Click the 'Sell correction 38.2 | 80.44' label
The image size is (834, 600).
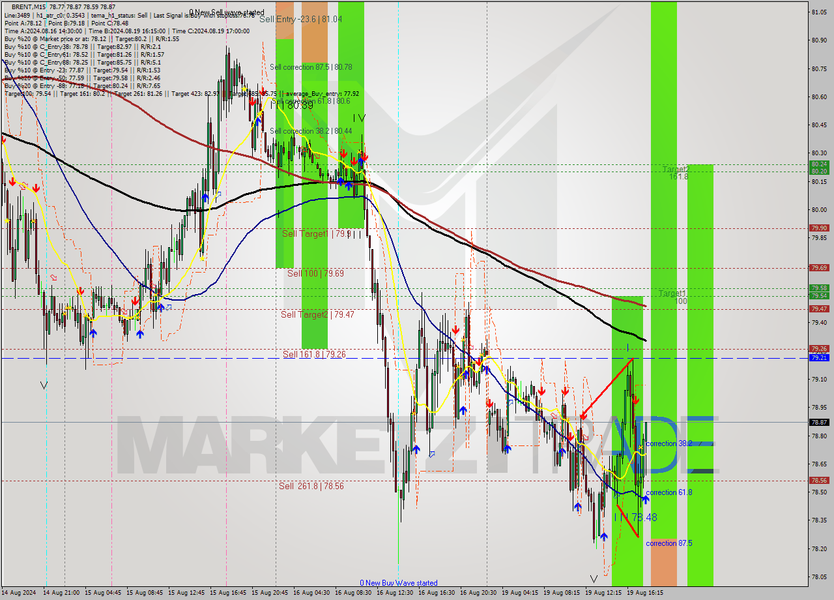311,131
